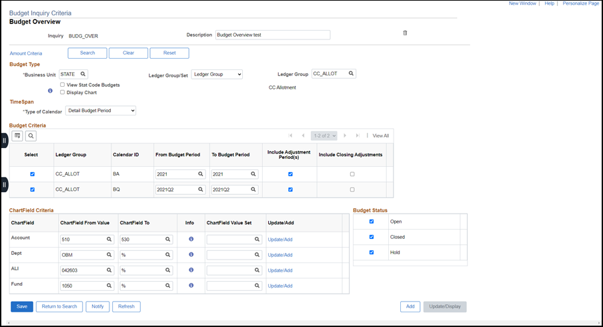Click info icon beside Display Chart

pos(50,90)
